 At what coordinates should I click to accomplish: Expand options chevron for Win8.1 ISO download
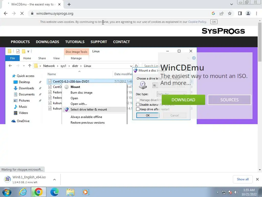tap(54, 179)
